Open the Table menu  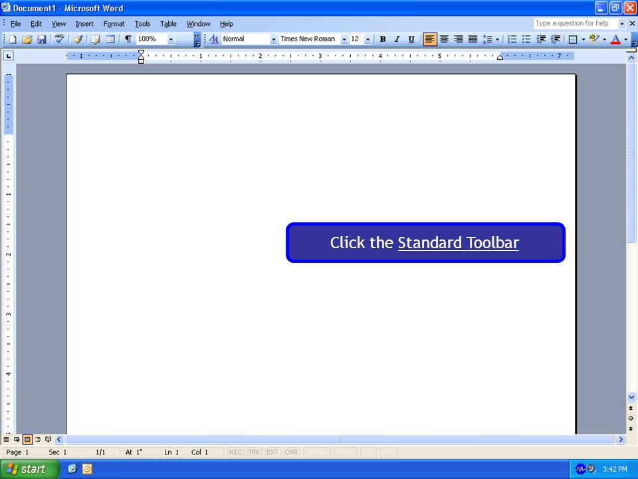168,24
